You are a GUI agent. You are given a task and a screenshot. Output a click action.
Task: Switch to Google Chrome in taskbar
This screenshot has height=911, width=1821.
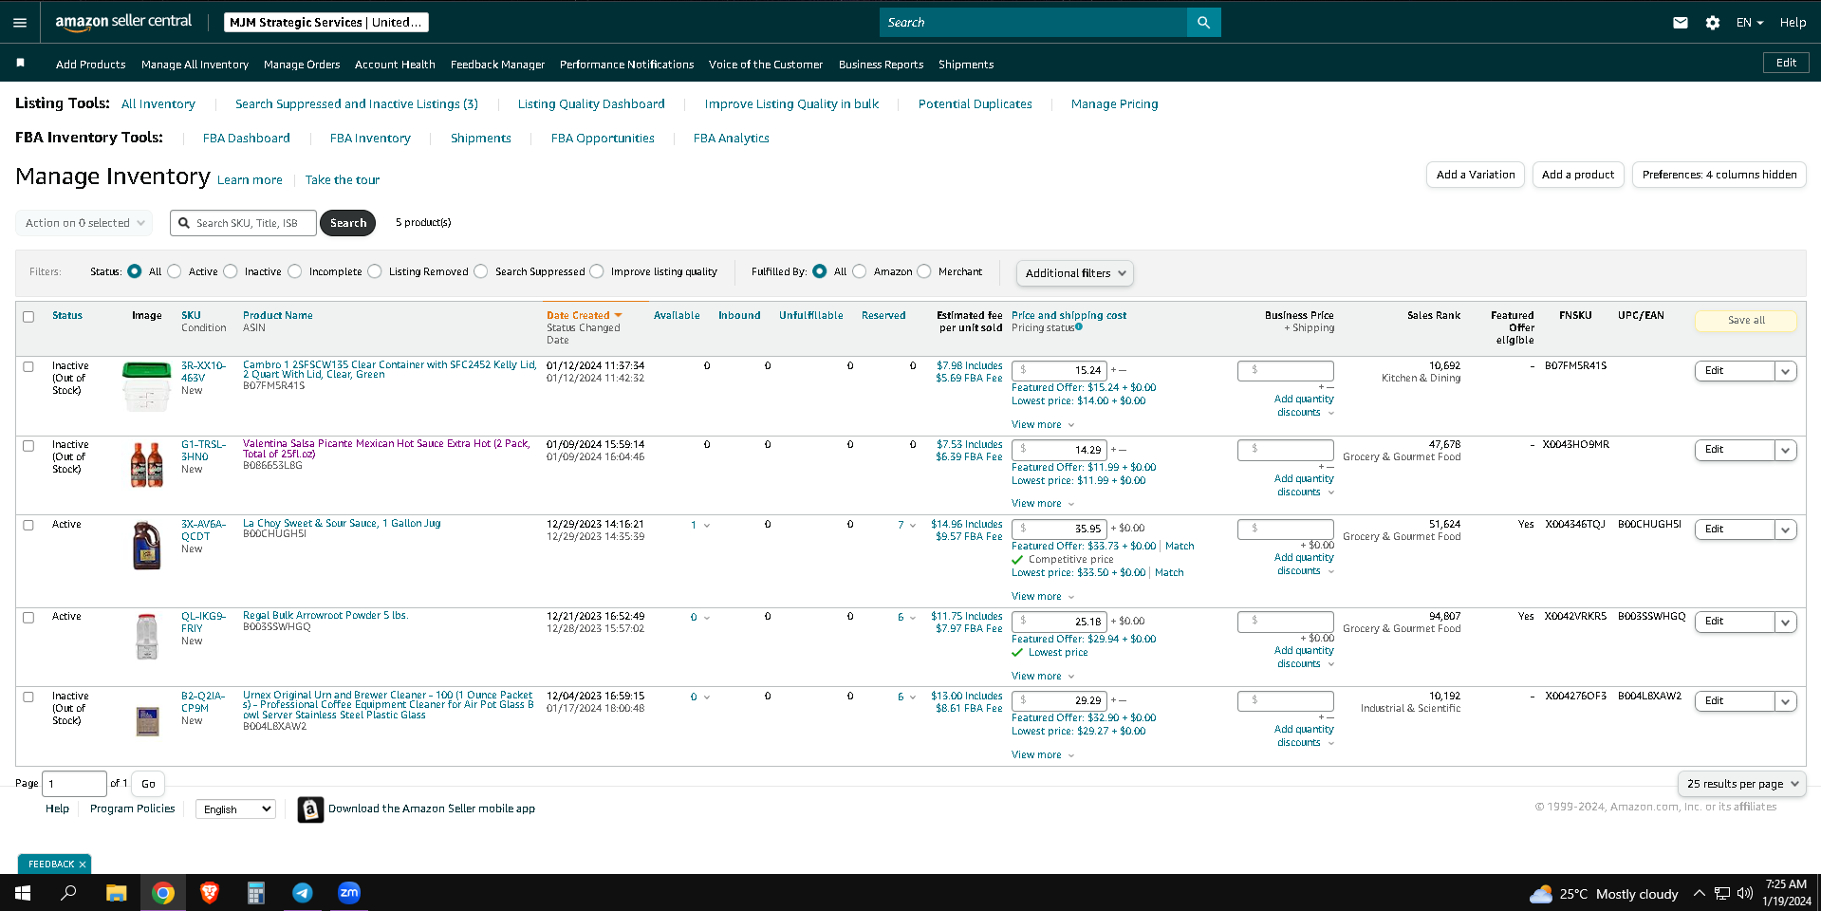tap(163, 893)
